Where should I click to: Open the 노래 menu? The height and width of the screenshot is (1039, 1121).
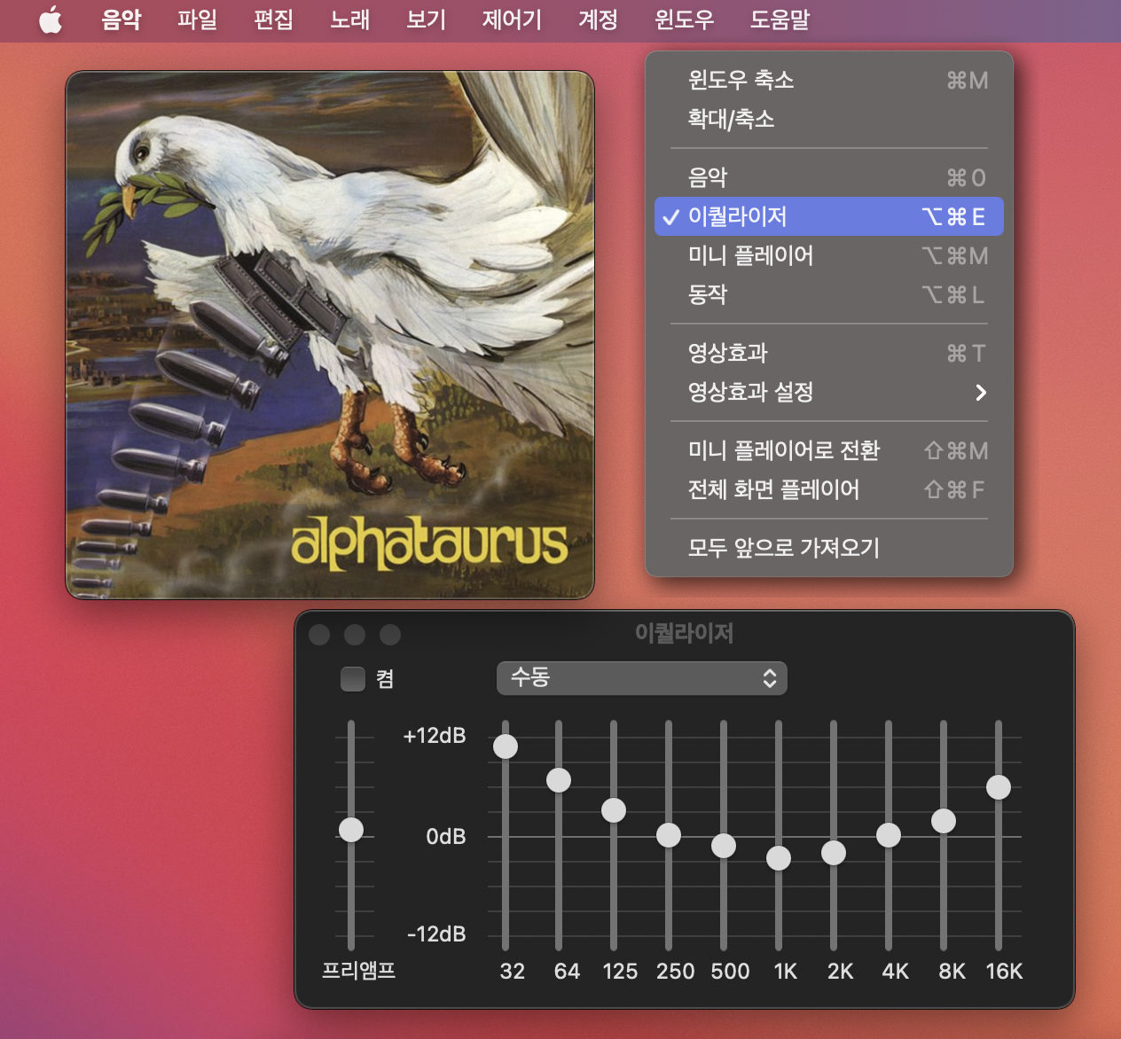[x=349, y=20]
